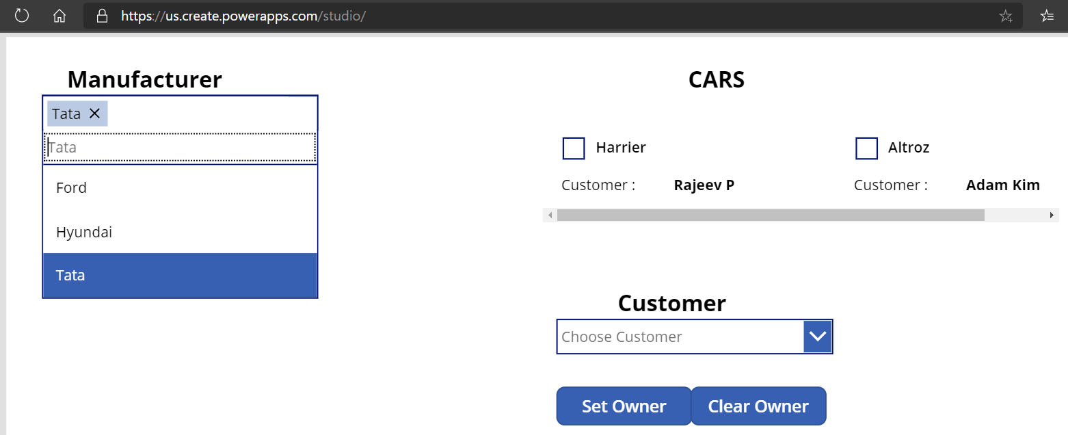This screenshot has height=435, width=1068.
Task: Focus the Manufacturer search input field
Action: (x=180, y=148)
